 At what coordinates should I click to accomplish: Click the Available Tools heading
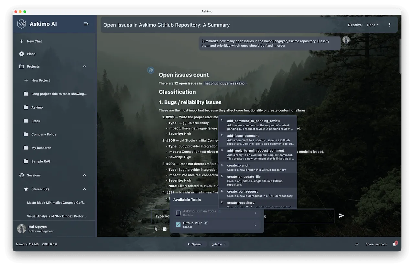187,200
